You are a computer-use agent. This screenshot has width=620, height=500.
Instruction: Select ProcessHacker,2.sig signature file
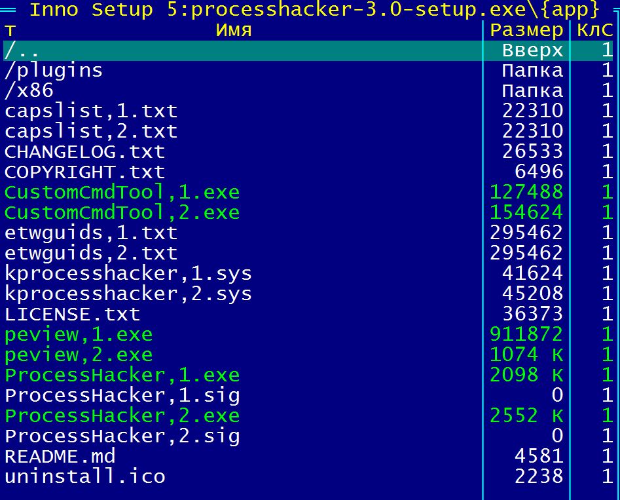(x=122, y=436)
